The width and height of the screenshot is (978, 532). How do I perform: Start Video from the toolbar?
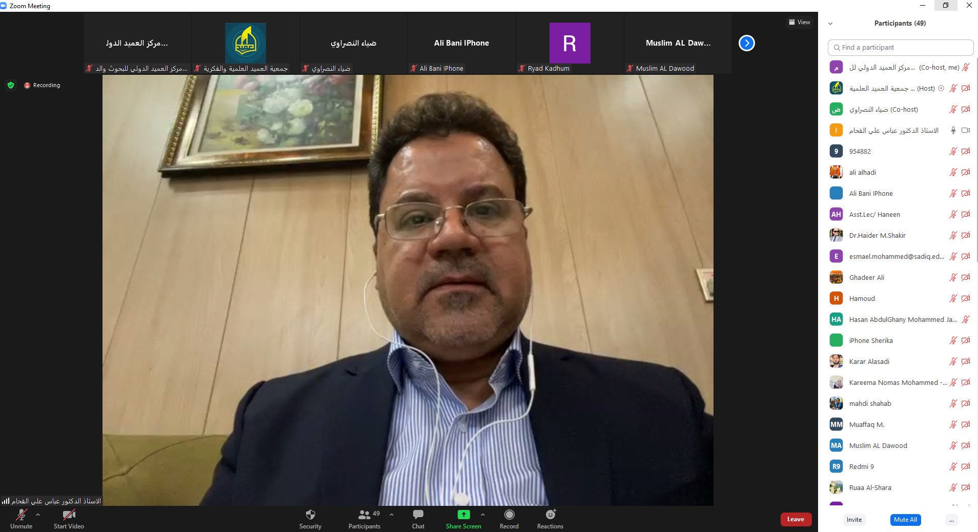coord(69,515)
